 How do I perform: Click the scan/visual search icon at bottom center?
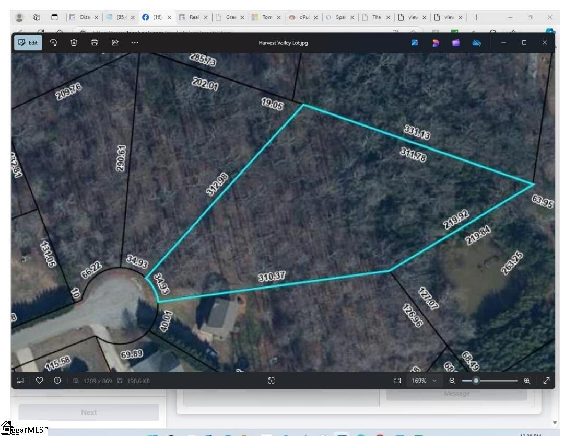(271, 381)
